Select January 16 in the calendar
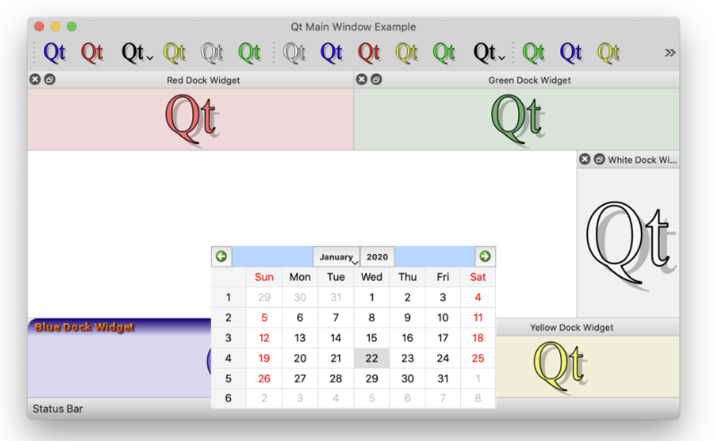 407,338
